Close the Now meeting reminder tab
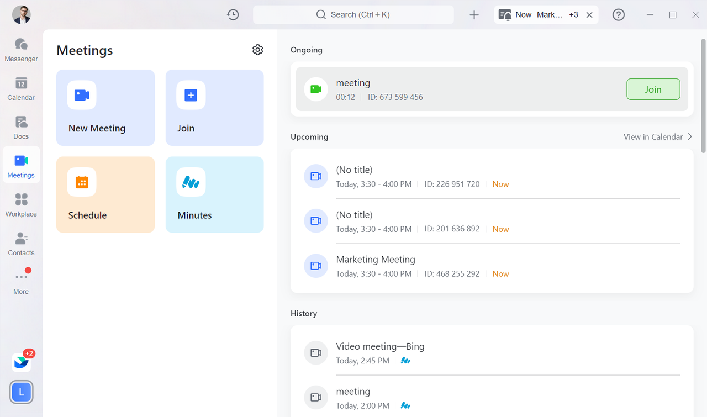707x417 pixels. tap(589, 15)
